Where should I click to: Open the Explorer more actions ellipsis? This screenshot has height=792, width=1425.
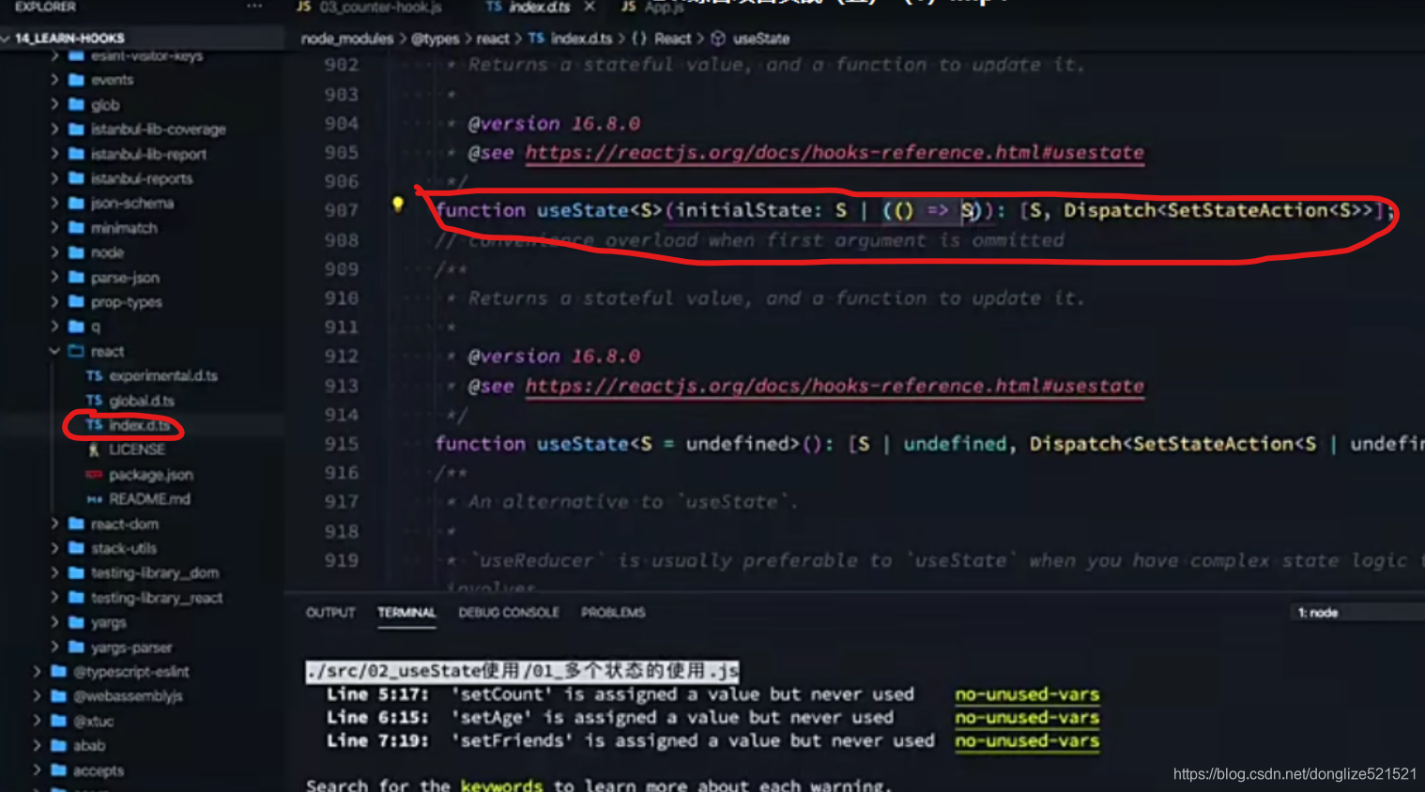[x=254, y=7]
